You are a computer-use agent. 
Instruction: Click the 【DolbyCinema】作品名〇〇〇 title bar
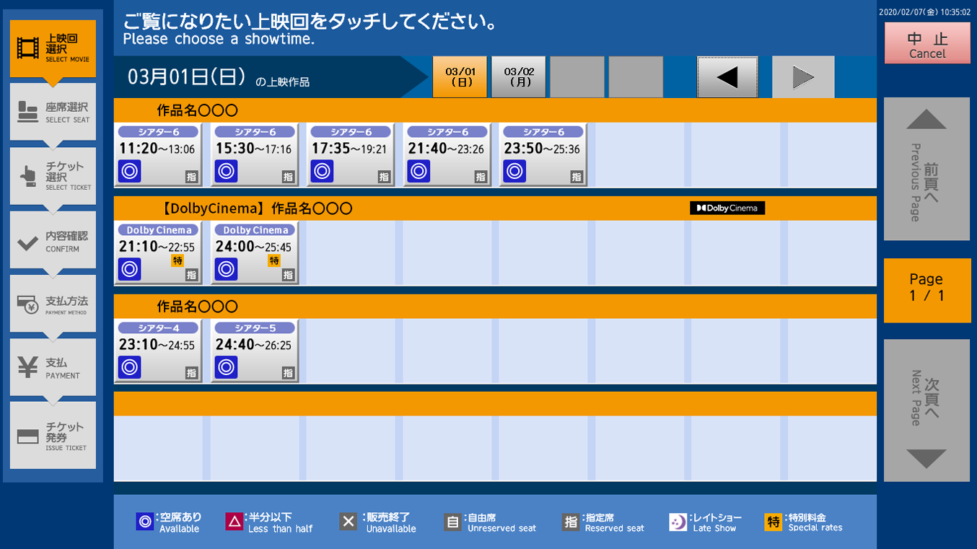tap(495, 208)
